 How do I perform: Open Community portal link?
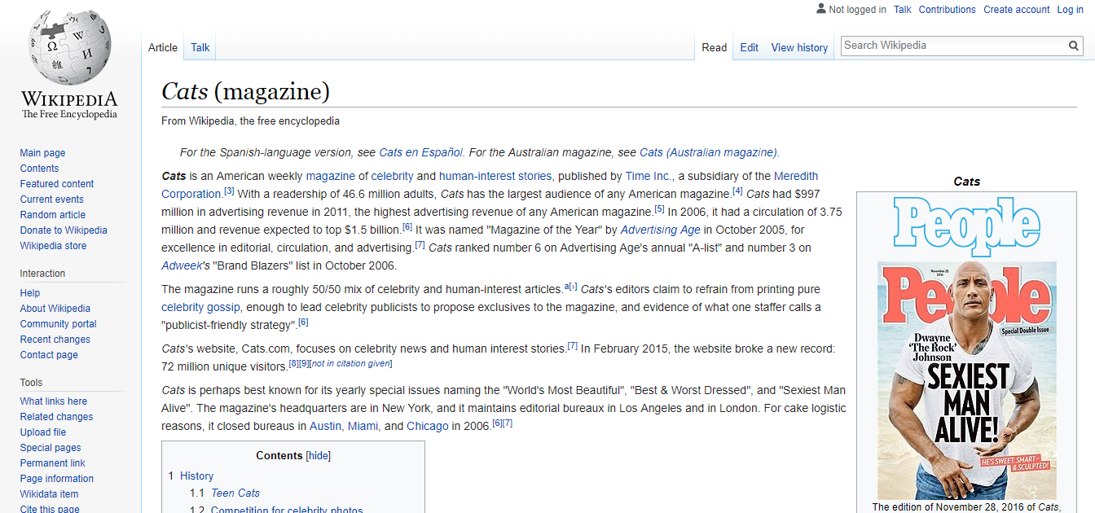pos(59,324)
